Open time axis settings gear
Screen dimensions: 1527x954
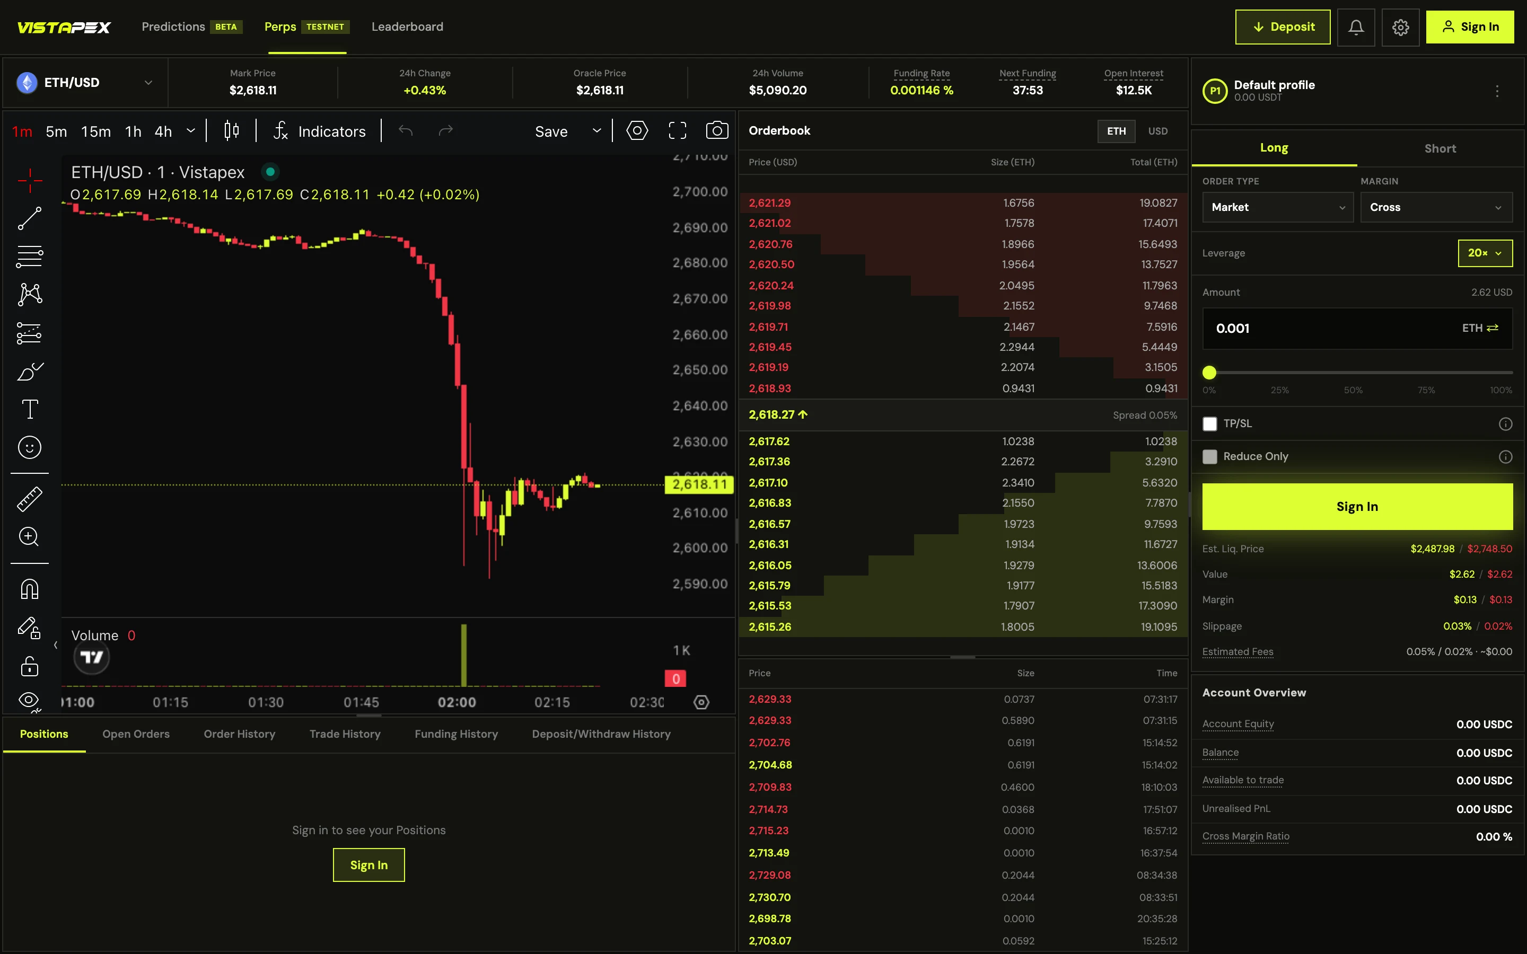tap(701, 702)
